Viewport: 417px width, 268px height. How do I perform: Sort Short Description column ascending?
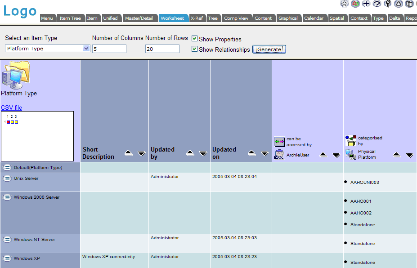129,153
